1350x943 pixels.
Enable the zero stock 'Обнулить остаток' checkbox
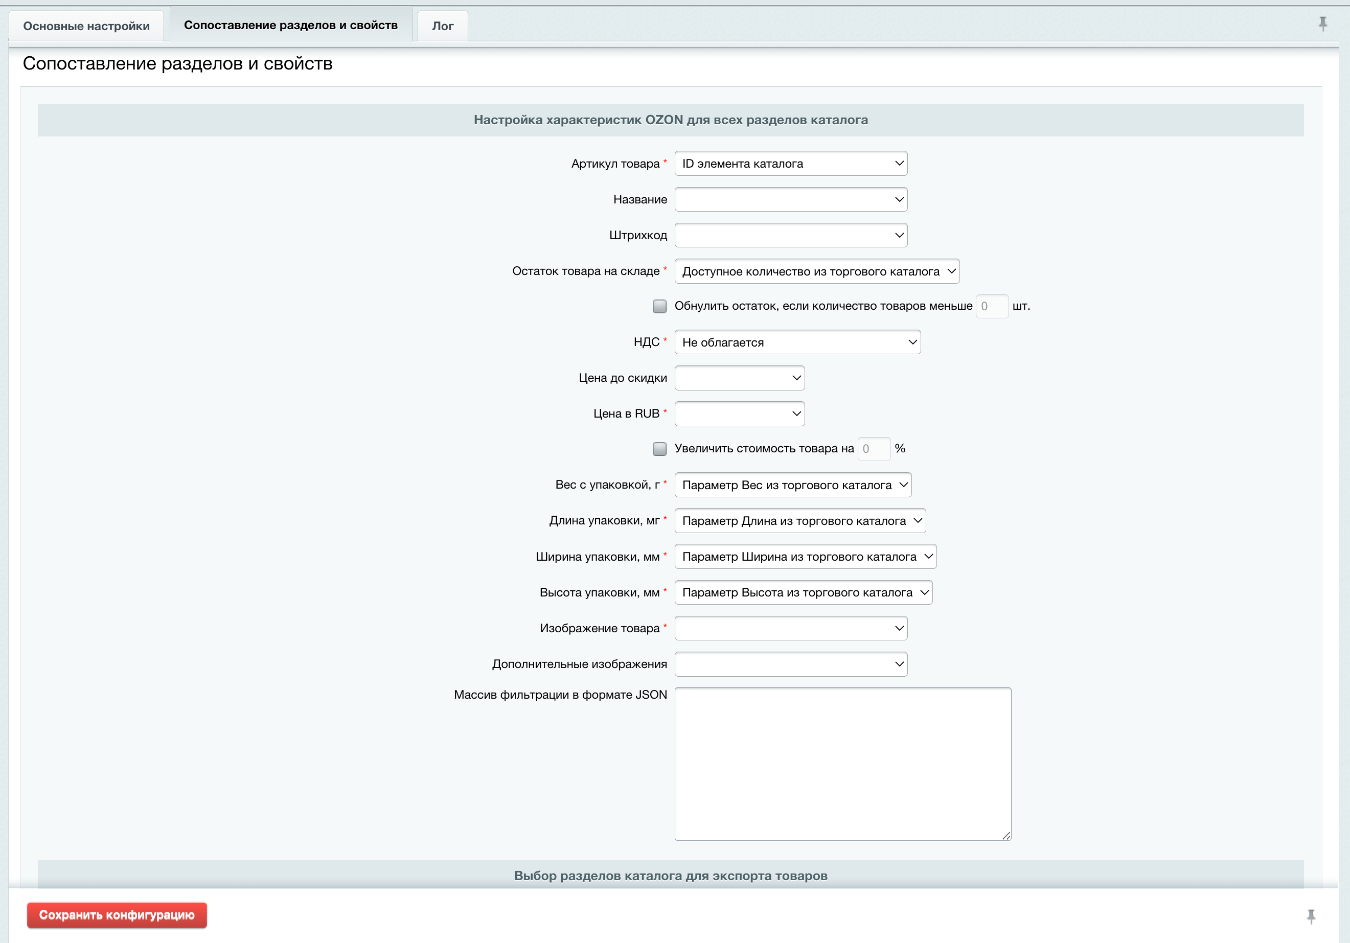(659, 306)
